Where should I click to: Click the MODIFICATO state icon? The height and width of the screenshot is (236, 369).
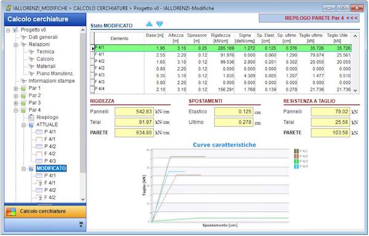(x=31, y=169)
